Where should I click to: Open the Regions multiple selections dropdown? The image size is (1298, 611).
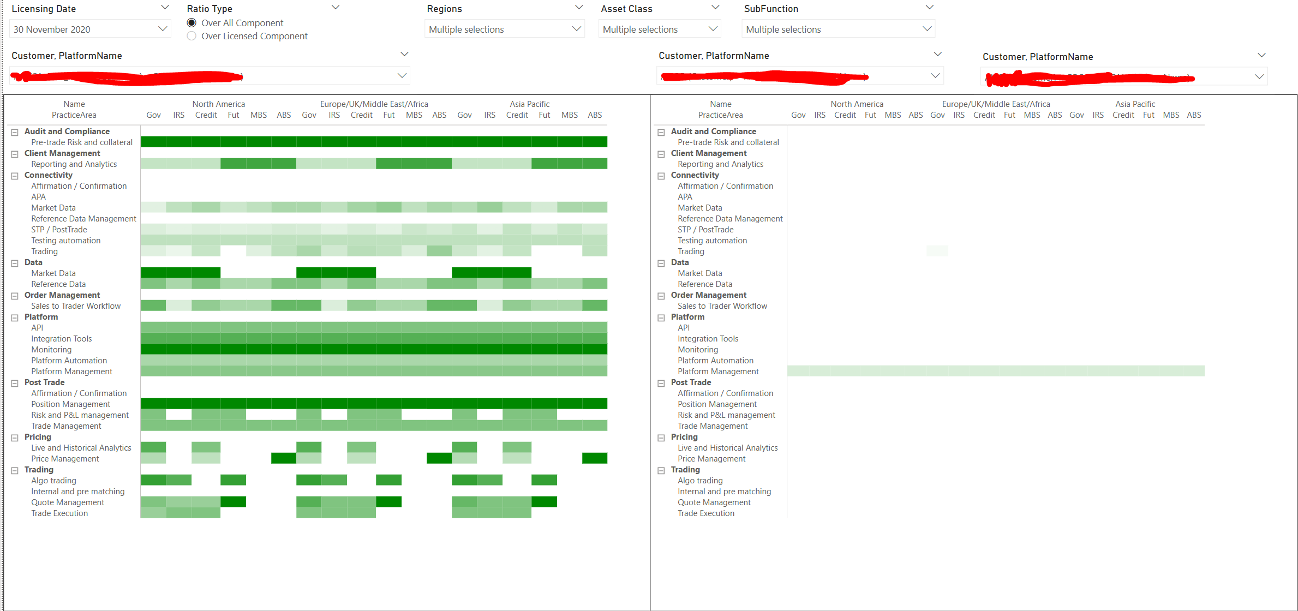(576, 29)
